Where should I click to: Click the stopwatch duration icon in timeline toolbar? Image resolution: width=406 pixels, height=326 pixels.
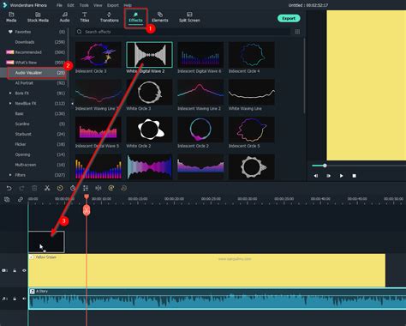tap(73, 188)
